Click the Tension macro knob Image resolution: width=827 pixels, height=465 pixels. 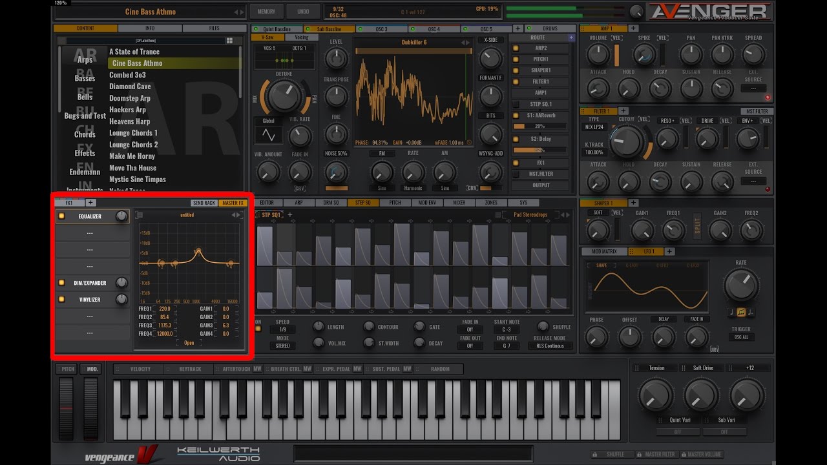click(x=656, y=395)
